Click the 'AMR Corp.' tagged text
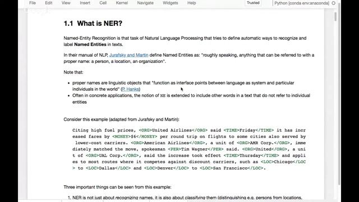Viewport: 359px width, 202px height. tap(262, 143)
